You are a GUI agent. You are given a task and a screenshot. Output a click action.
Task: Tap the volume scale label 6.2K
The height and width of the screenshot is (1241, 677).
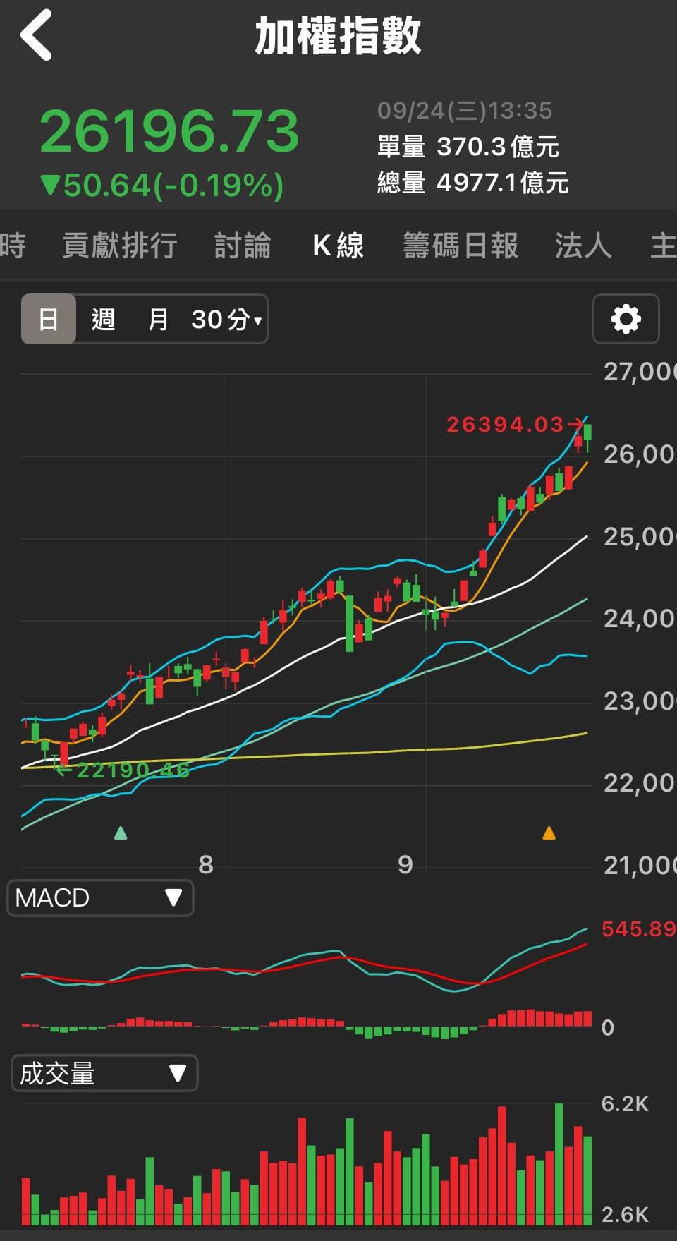click(x=625, y=1104)
